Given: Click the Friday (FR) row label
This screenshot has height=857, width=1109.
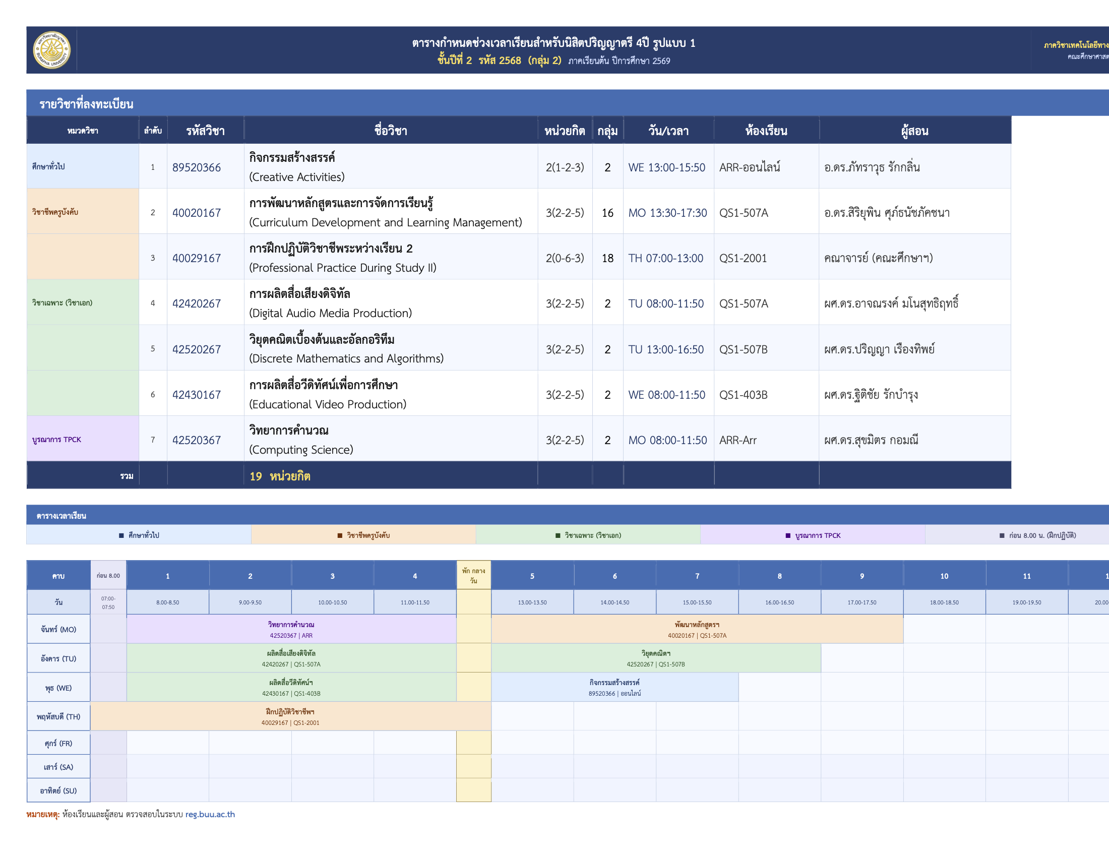Looking at the screenshot, I should [x=58, y=743].
